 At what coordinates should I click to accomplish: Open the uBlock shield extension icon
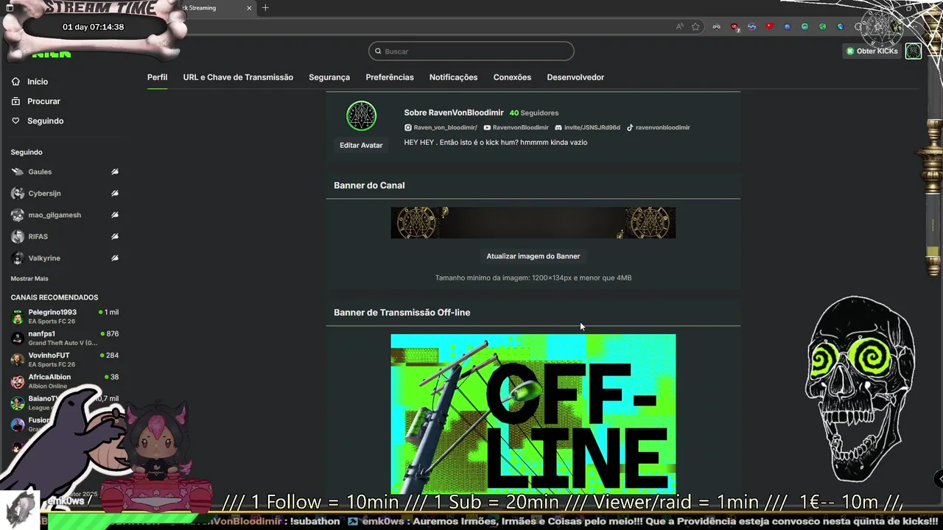tap(734, 26)
